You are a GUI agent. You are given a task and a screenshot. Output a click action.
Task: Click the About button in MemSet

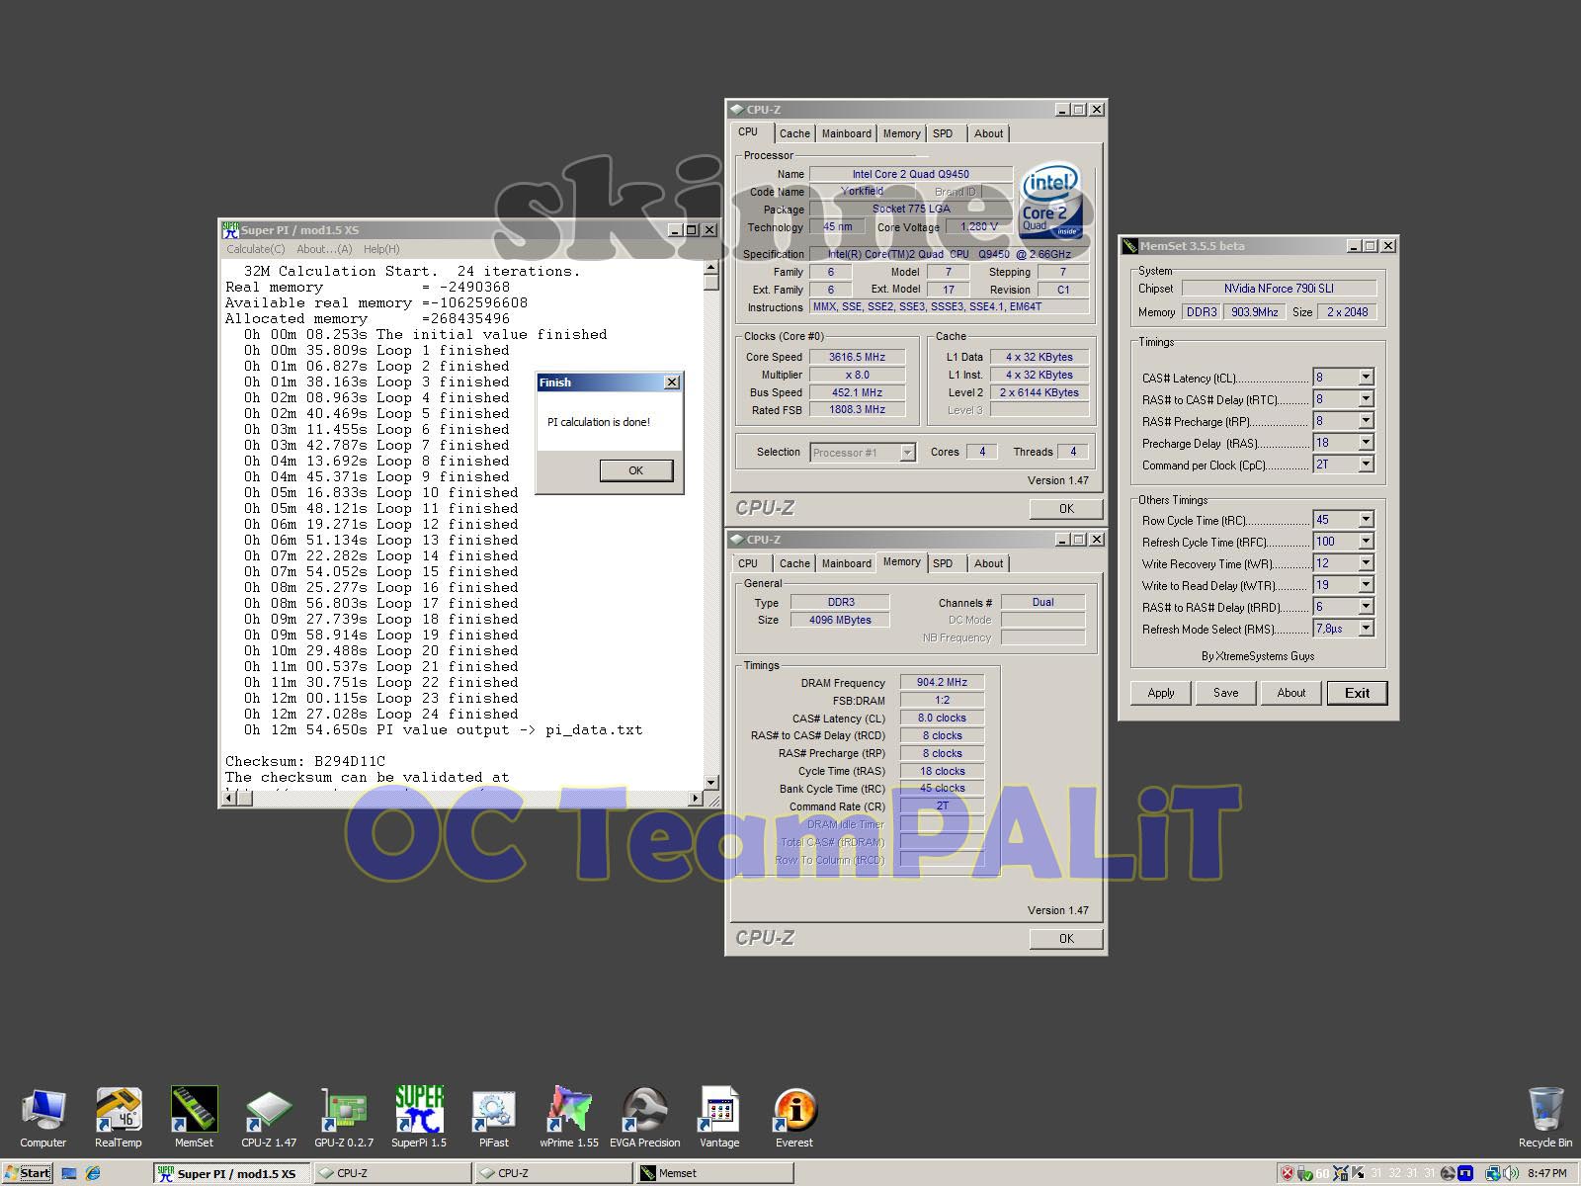pyautogui.click(x=1291, y=693)
